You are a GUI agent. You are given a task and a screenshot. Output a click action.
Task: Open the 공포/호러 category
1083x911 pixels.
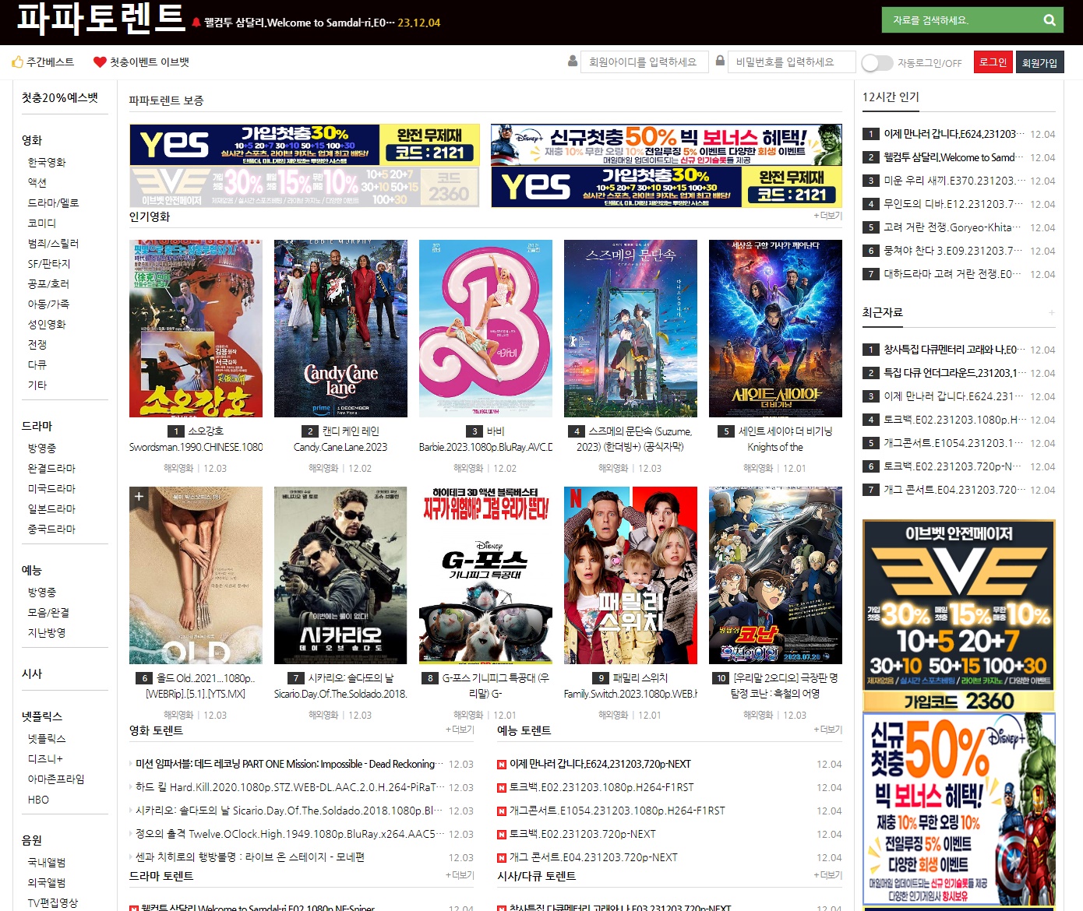[48, 283]
